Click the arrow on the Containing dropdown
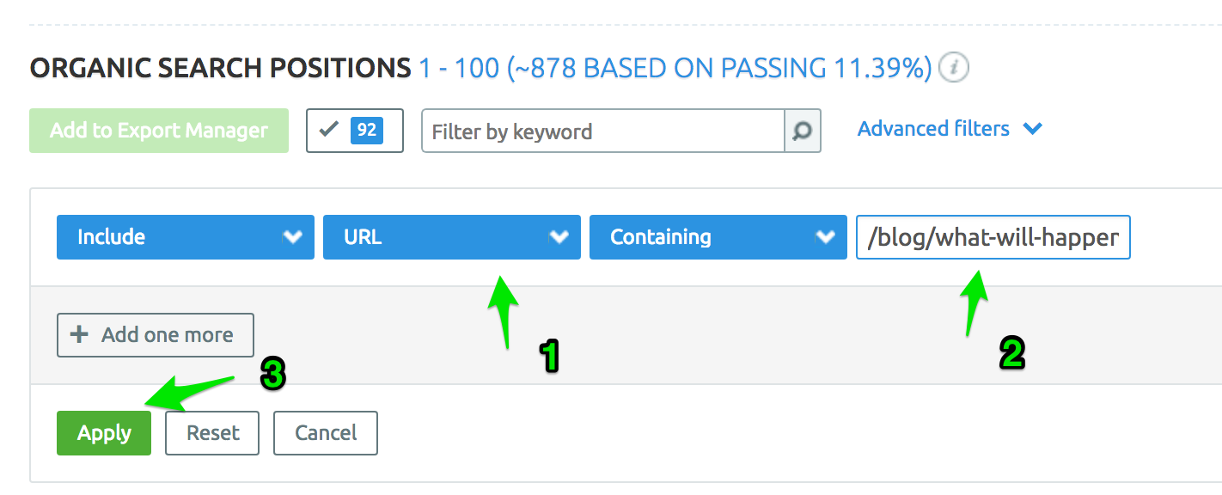 point(825,237)
